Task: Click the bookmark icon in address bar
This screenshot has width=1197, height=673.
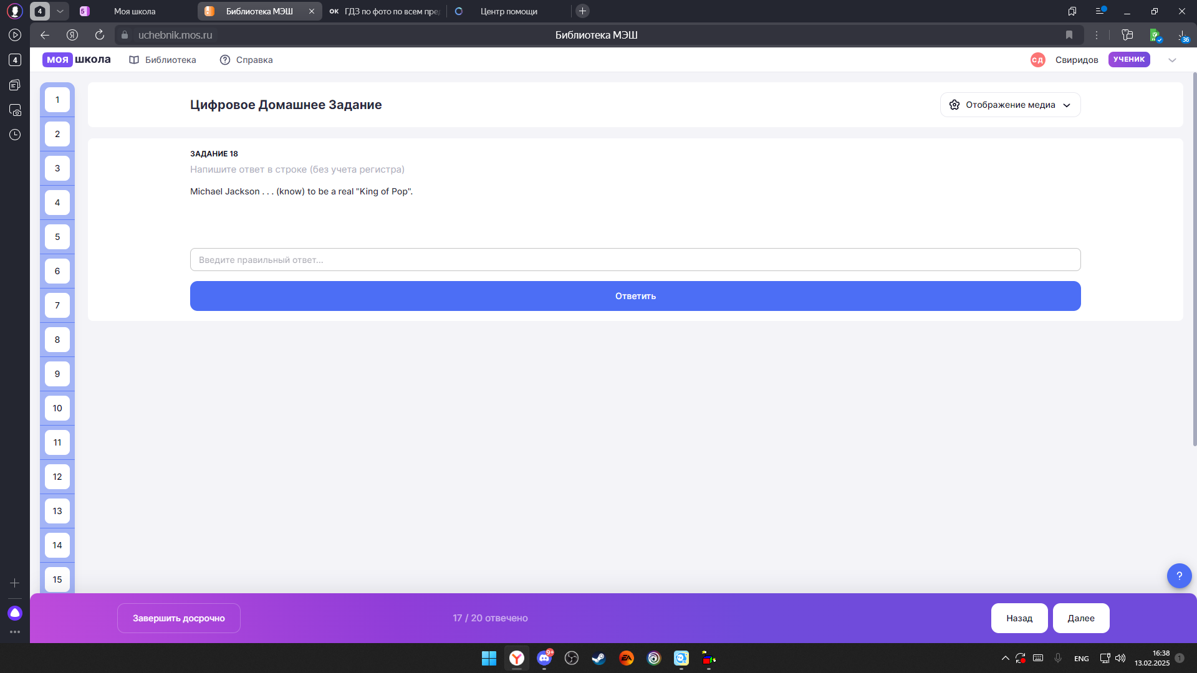Action: [x=1069, y=35]
